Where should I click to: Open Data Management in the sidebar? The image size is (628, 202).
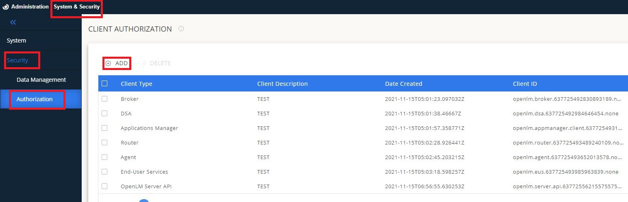41,80
